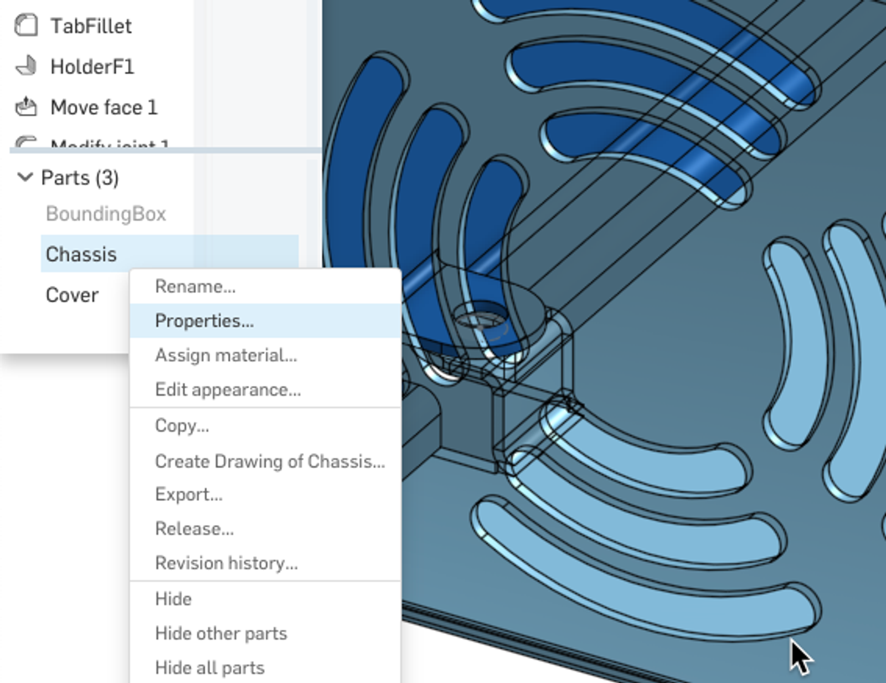Select the Chassis part in the tree
Viewport: 886px width, 683px height.
click(x=82, y=254)
